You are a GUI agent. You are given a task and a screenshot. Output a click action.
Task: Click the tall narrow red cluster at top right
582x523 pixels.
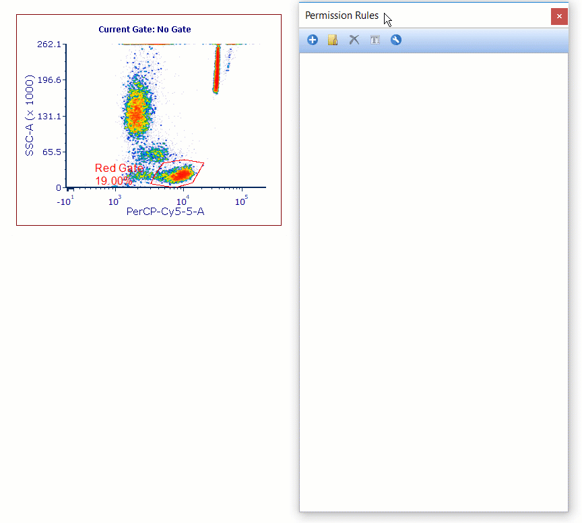click(217, 71)
